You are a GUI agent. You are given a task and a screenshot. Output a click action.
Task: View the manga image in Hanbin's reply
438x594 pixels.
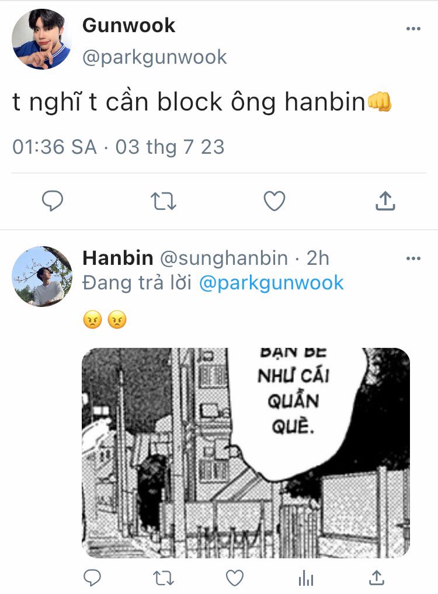[246, 453]
